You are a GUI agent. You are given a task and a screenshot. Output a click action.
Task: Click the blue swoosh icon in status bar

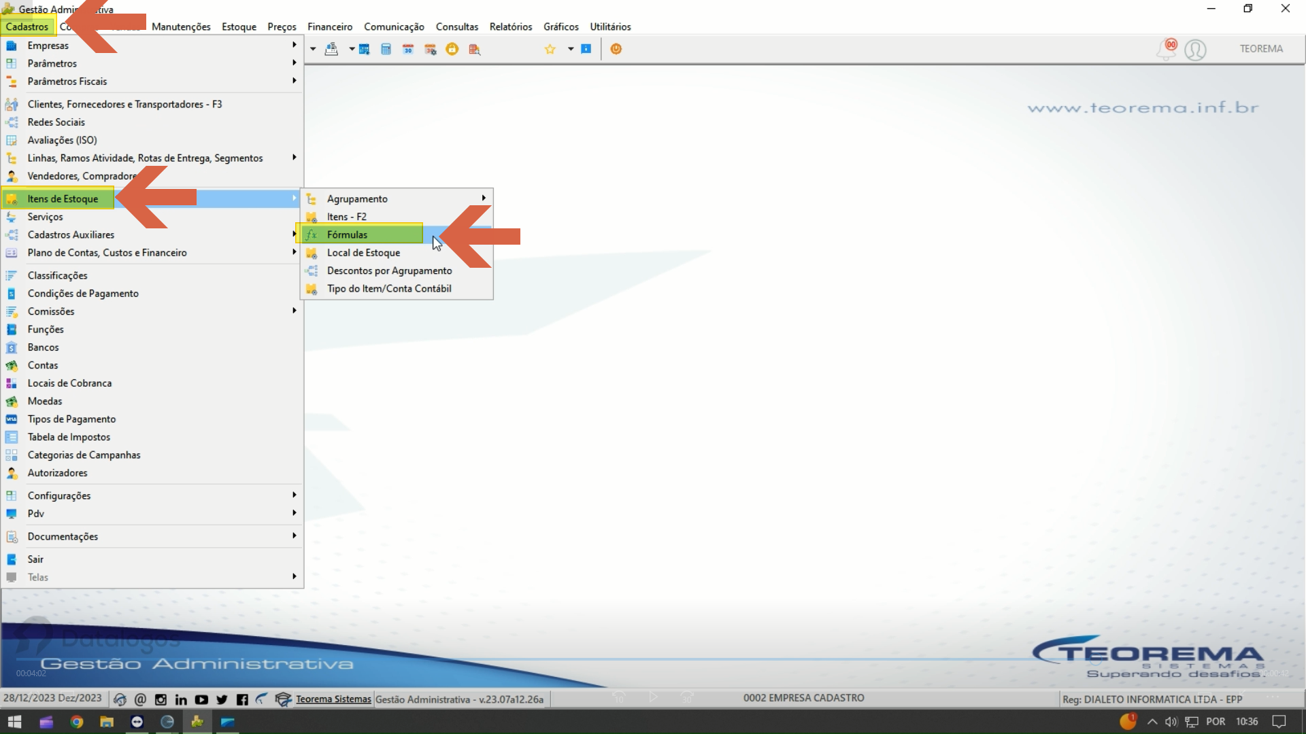click(262, 699)
